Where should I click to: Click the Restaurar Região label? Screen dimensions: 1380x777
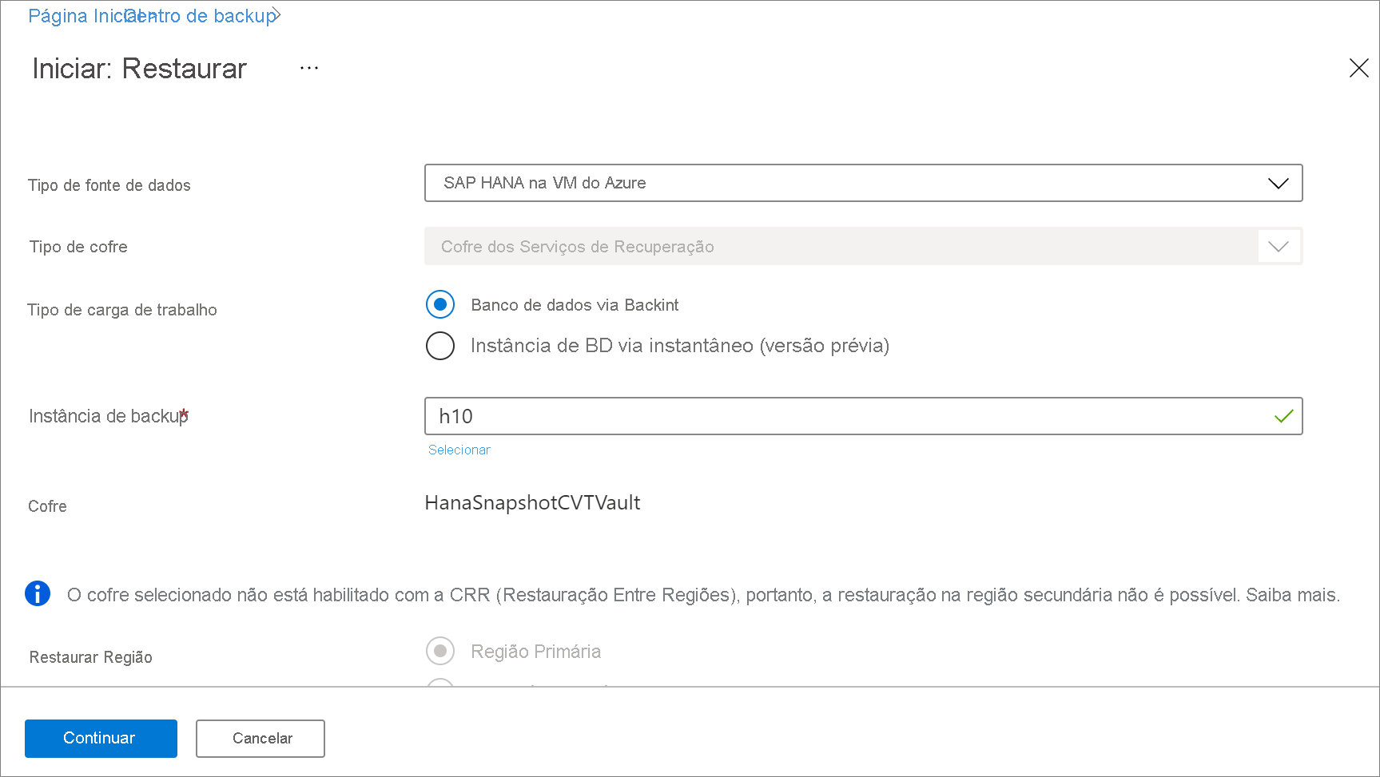[91, 656]
